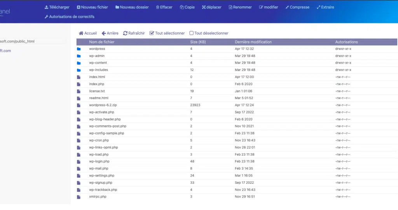The width and height of the screenshot is (398, 210).
Task: Open Autorisations de correctifs wrench option
Action: coord(70,16)
